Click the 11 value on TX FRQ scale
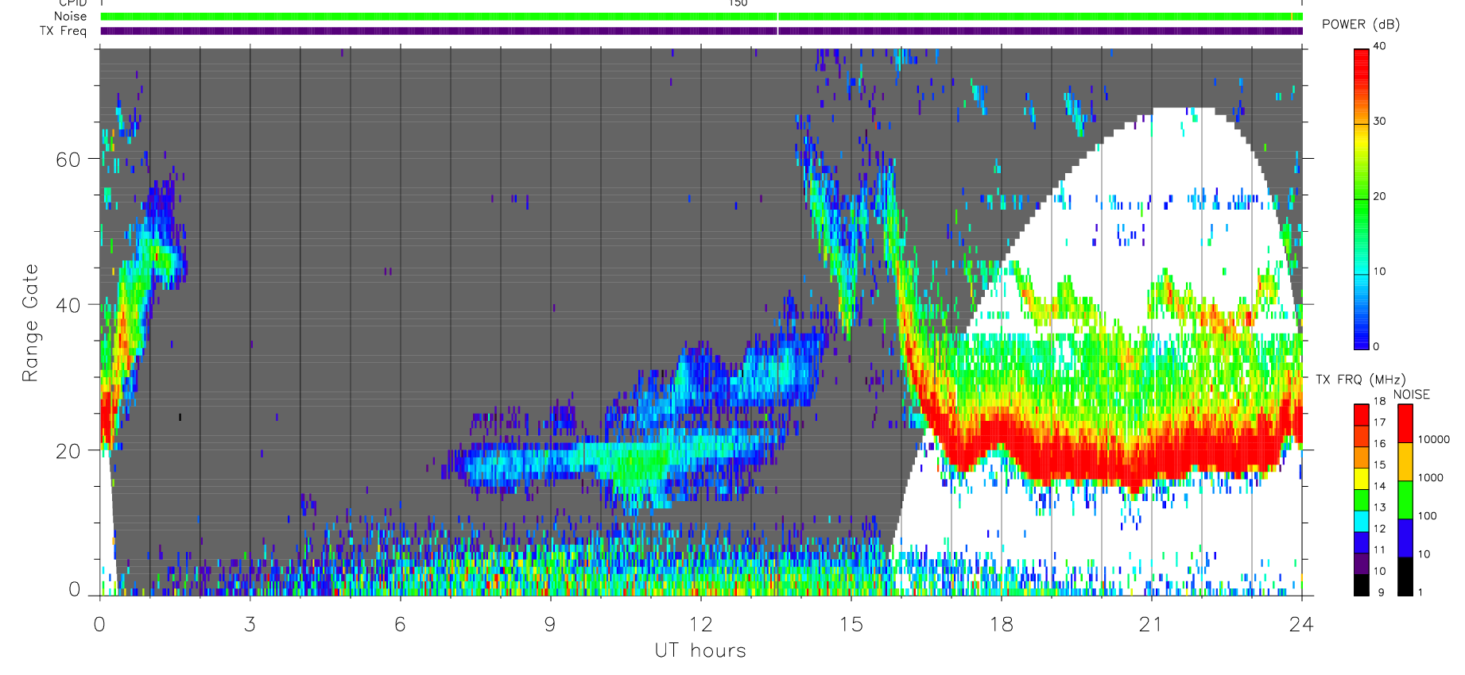The width and height of the screenshot is (1465, 675). 1379,550
